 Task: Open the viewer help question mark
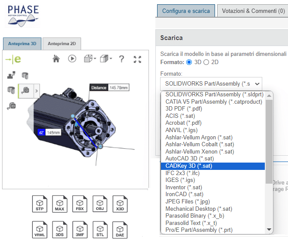click(121, 59)
